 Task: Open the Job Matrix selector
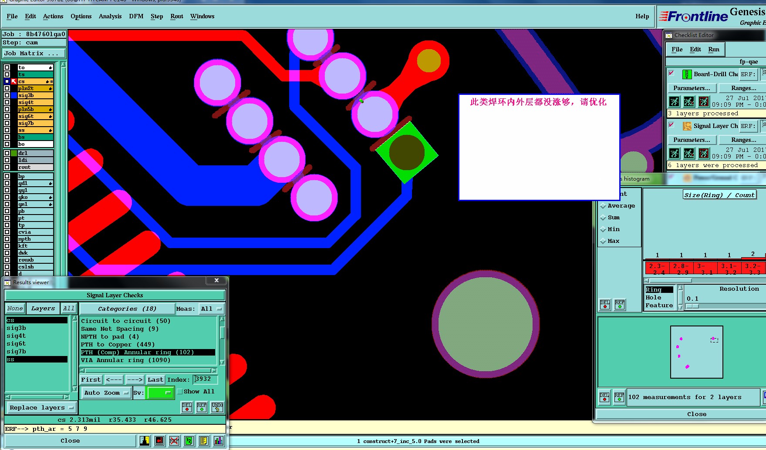click(x=34, y=54)
